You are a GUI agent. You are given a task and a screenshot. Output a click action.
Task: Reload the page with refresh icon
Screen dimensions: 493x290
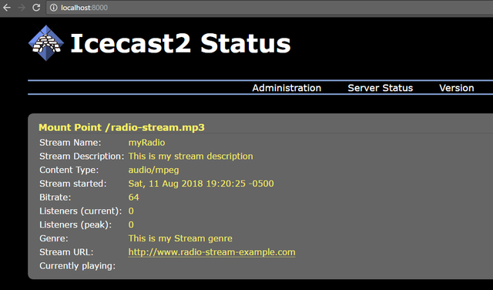pos(36,8)
